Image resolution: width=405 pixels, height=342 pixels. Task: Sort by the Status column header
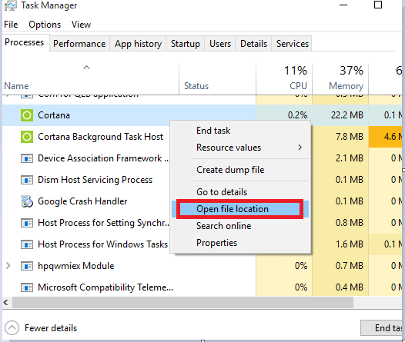point(217,79)
